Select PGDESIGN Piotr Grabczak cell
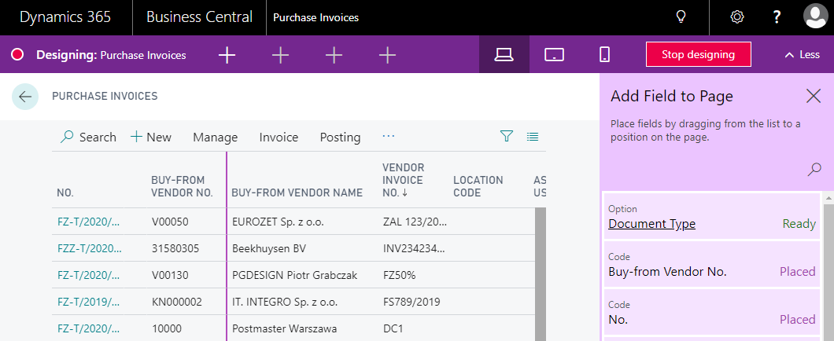 click(295, 274)
